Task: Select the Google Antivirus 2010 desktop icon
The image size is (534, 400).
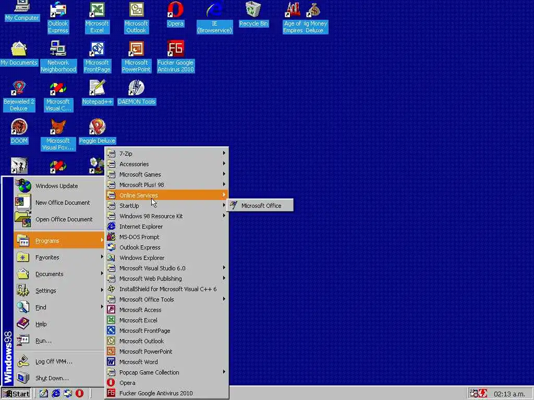Action: click(x=175, y=56)
